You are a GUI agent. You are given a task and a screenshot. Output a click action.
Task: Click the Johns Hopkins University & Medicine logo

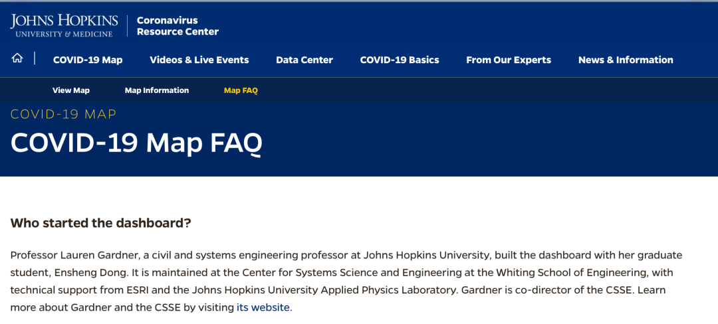tap(64, 25)
